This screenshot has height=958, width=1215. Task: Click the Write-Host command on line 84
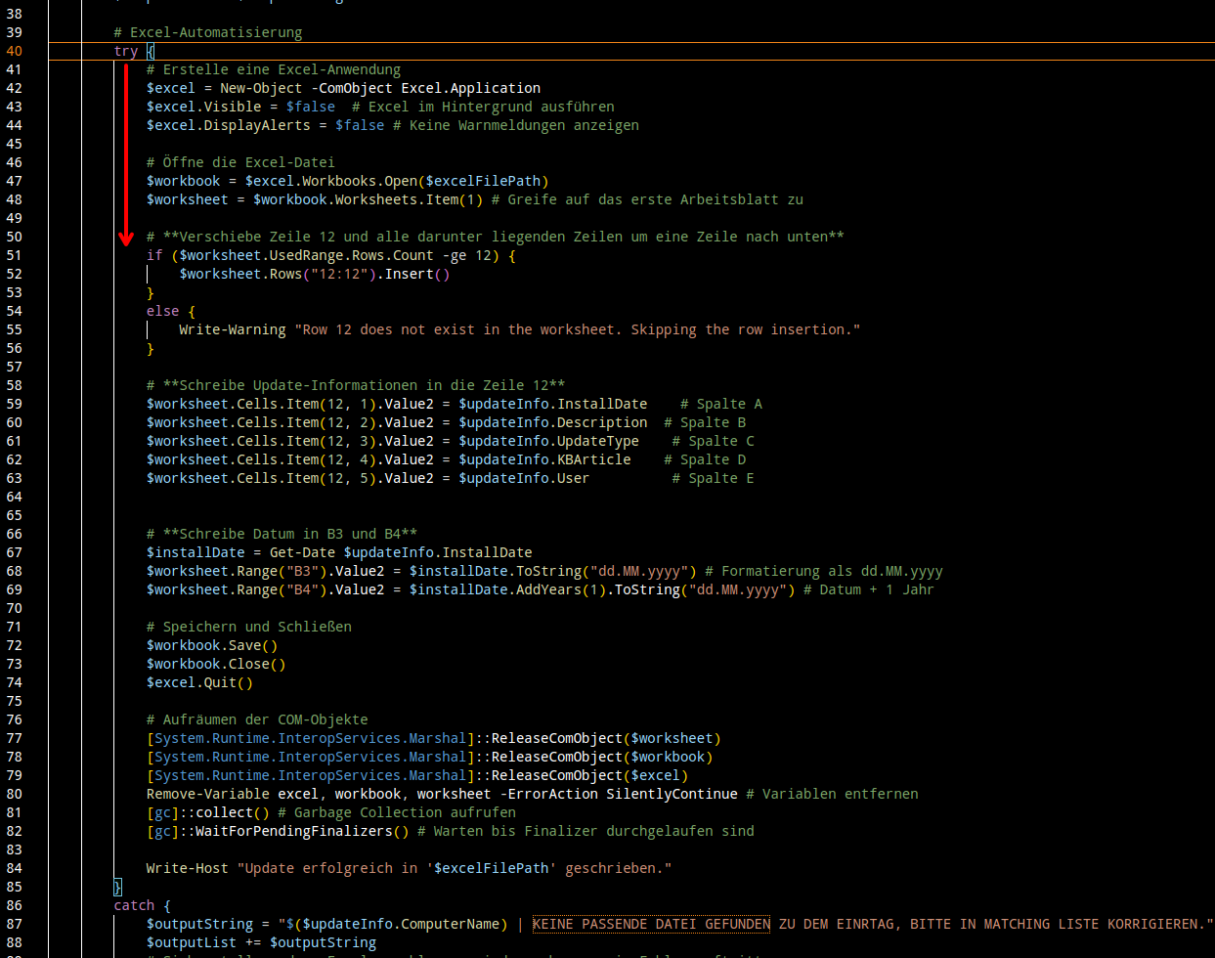[x=188, y=868]
